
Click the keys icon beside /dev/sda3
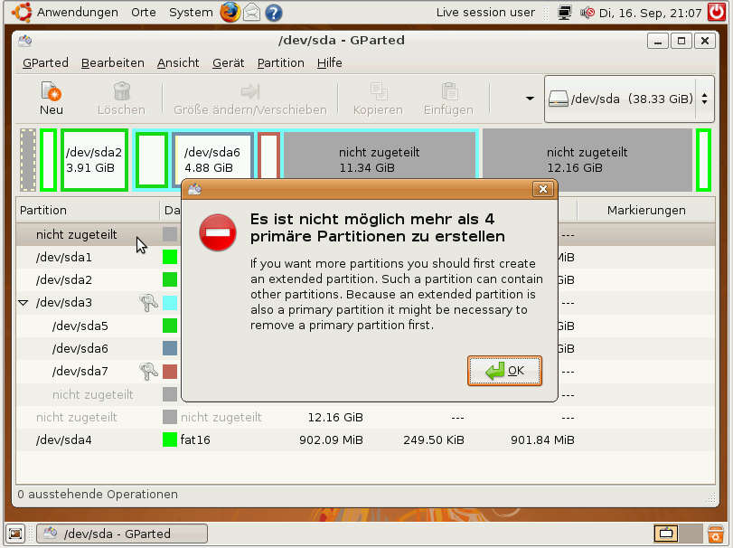pyautogui.click(x=149, y=303)
